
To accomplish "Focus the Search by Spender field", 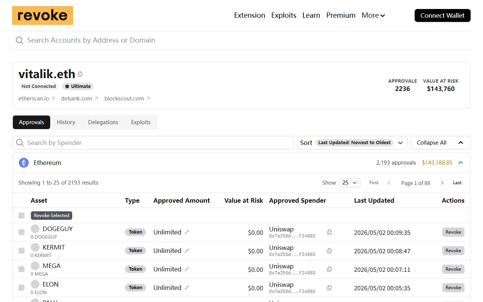I will click(x=153, y=143).
